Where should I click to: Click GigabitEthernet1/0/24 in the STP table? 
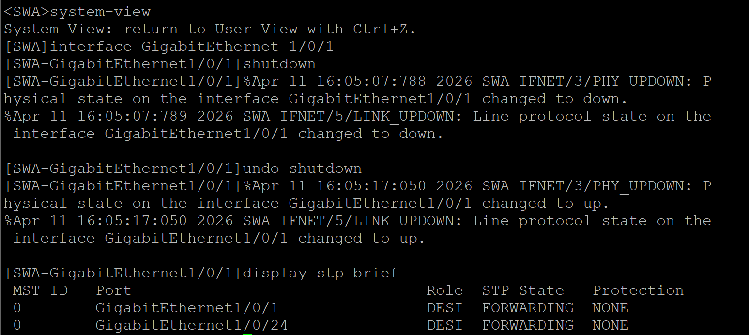pyautogui.click(x=192, y=325)
